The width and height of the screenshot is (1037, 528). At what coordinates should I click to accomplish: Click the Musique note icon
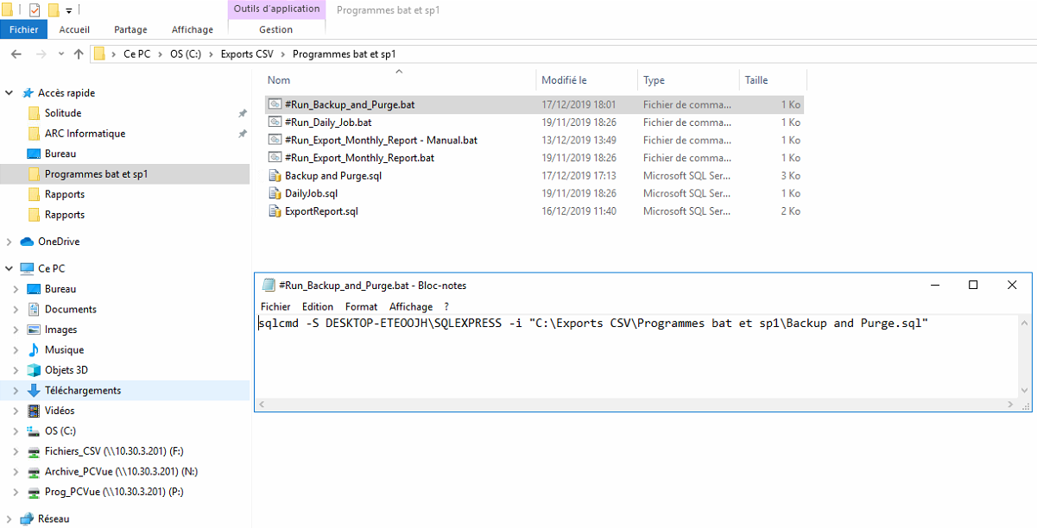pyautogui.click(x=34, y=350)
